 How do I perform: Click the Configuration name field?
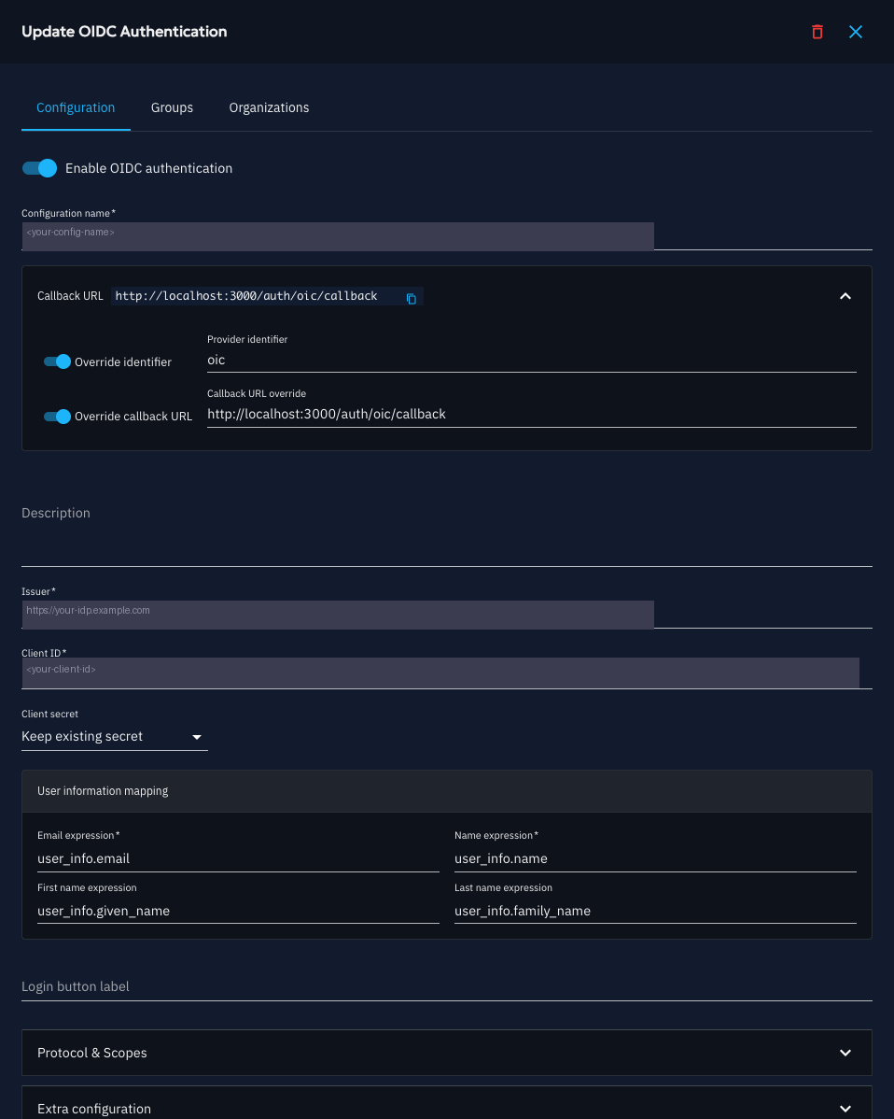click(x=447, y=236)
